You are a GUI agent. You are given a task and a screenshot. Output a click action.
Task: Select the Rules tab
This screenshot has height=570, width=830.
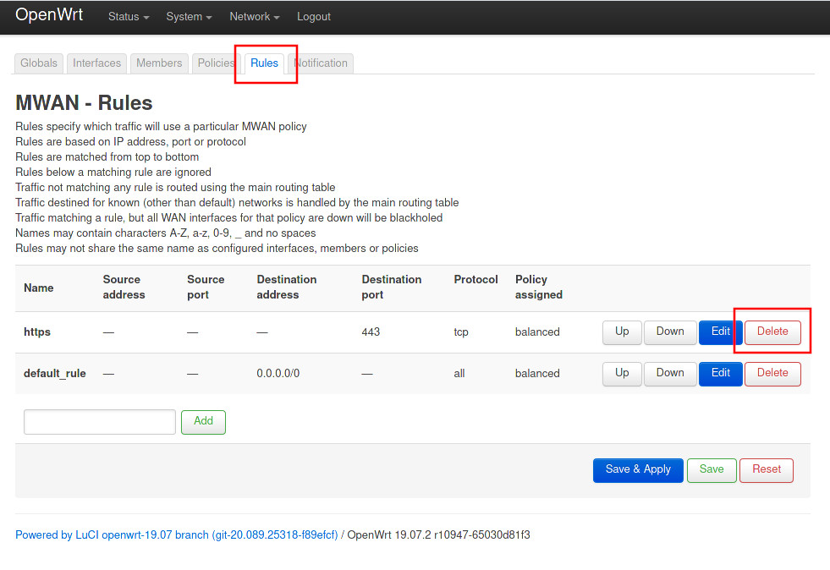pos(264,63)
